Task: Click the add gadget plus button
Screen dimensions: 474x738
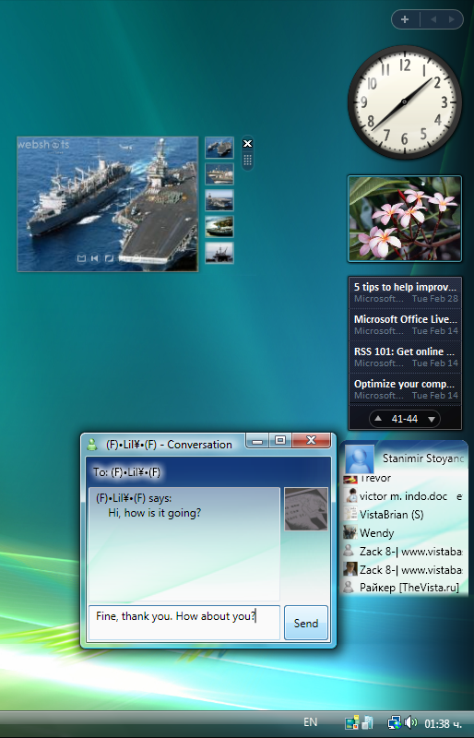Action: (405, 19)
